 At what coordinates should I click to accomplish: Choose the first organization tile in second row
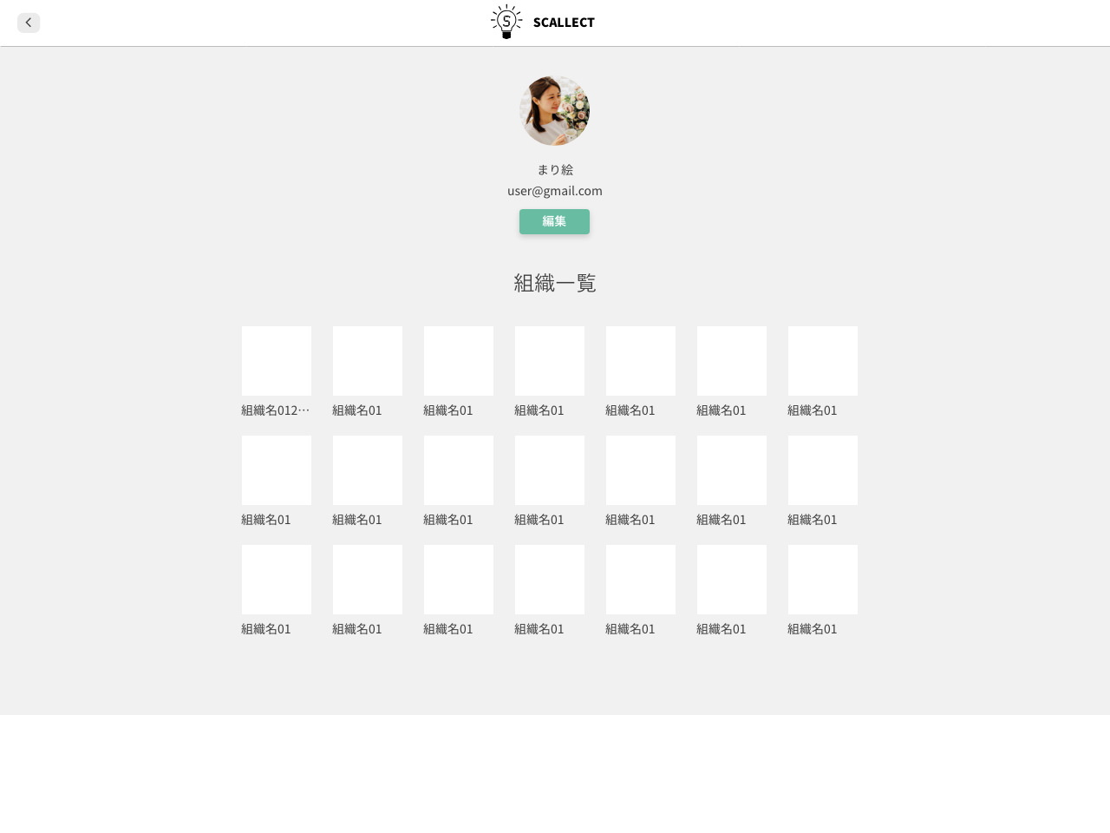(x=277, y=470)
